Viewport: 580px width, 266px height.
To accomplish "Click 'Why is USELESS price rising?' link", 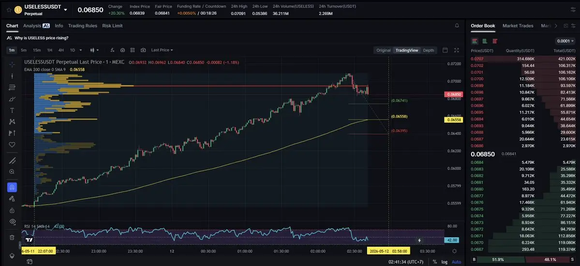I will click(42, 38).
